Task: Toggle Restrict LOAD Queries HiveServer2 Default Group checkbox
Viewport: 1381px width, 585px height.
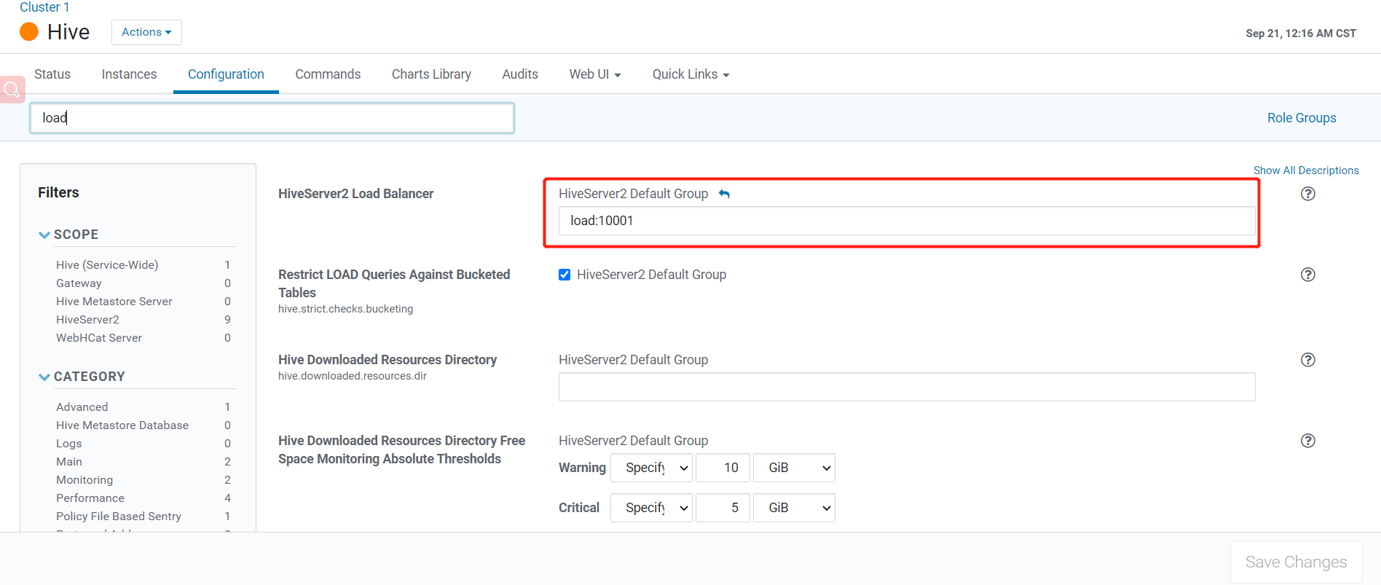Action: pos(564,275)
